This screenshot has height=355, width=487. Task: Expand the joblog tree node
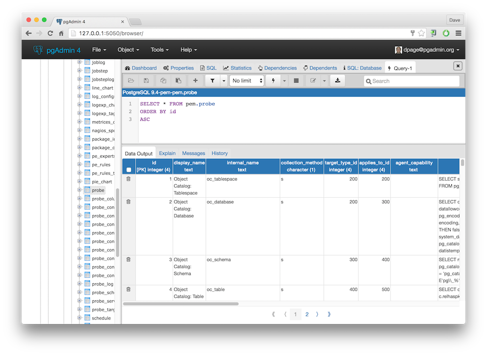click(79, 62)
